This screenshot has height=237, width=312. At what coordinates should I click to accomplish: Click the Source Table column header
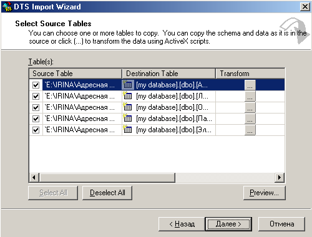(x=76, y=74)
